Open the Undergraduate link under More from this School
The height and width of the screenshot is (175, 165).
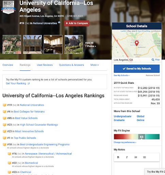click(x=122, y=116)
